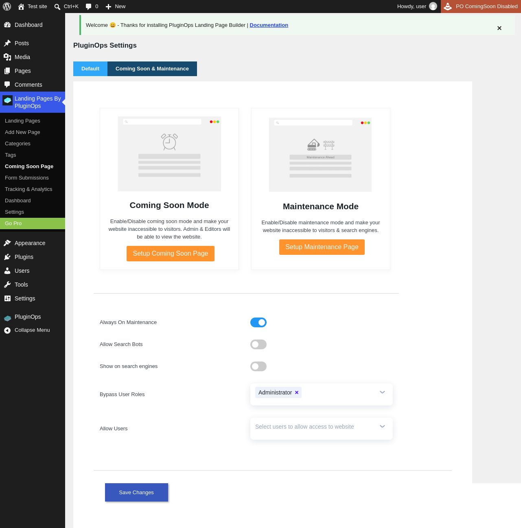
Task: Open the Documentation link
Action: [x=269, y=25]
